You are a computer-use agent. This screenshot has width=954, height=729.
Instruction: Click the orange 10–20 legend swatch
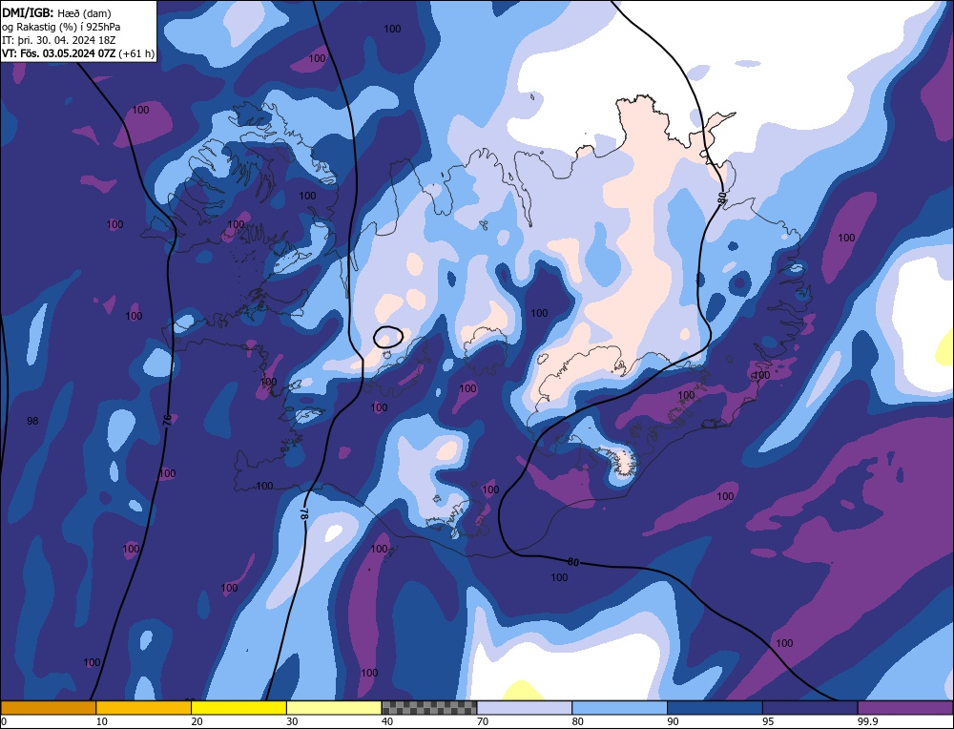(x=144, y=707)
